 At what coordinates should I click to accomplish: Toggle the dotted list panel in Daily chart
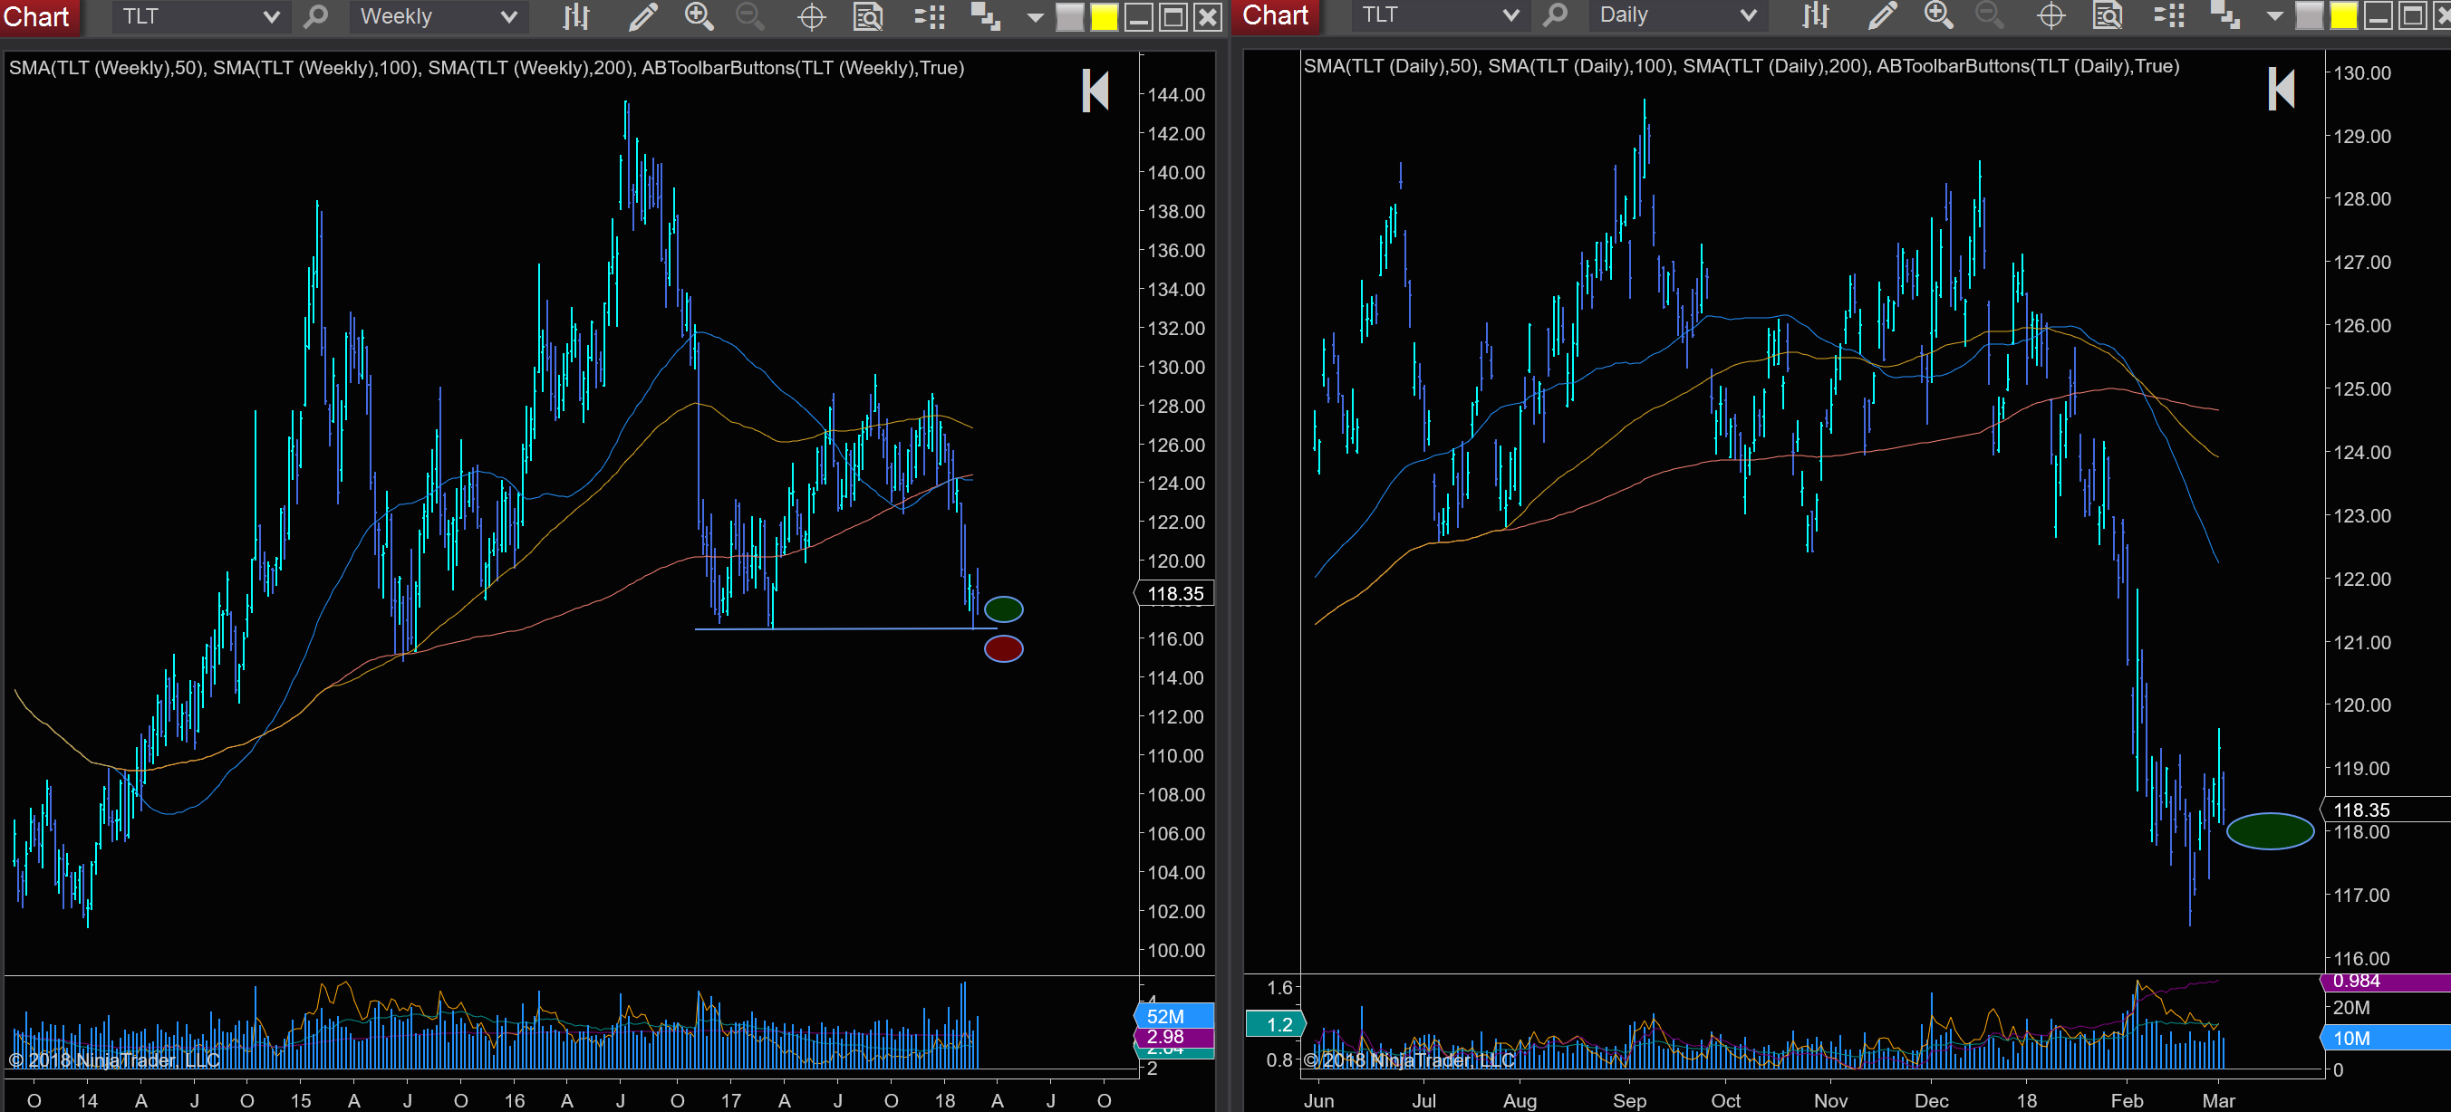tap(2169, 15)
